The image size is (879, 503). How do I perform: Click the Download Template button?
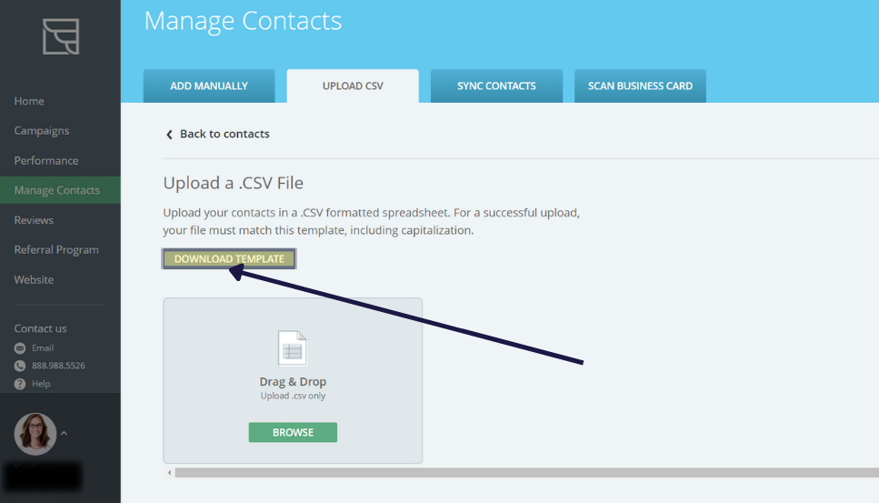229,259
